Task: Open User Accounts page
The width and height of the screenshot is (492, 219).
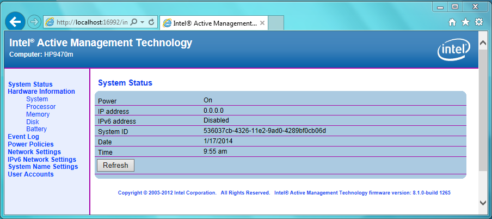Action: [30, 174]
